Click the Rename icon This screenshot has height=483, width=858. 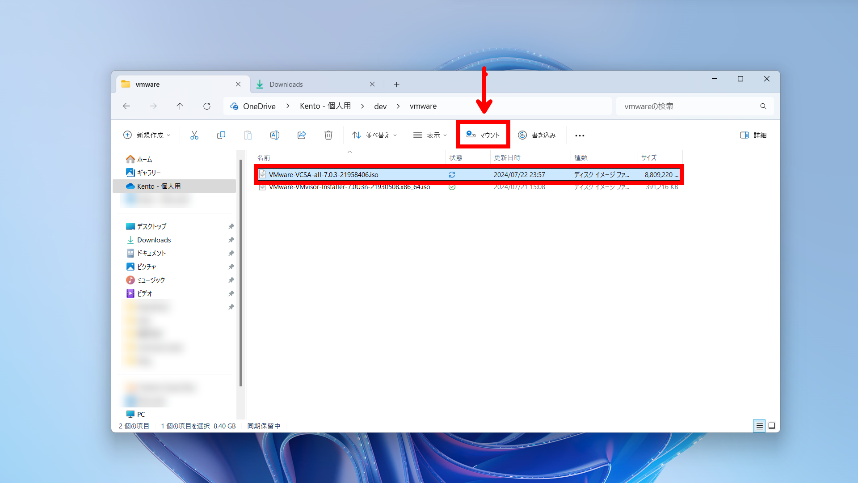(274, 135)
